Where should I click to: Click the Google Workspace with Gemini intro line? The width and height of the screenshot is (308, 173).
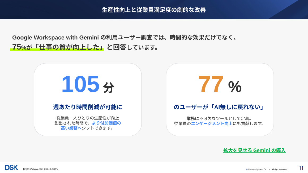(124, 37)
